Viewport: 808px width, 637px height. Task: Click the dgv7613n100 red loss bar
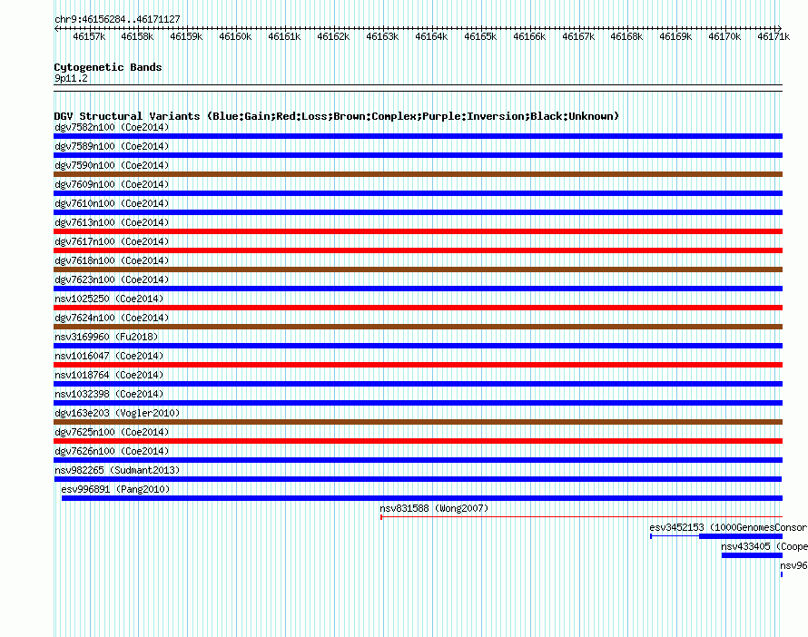pyautogui.click(x=418, y=231)
